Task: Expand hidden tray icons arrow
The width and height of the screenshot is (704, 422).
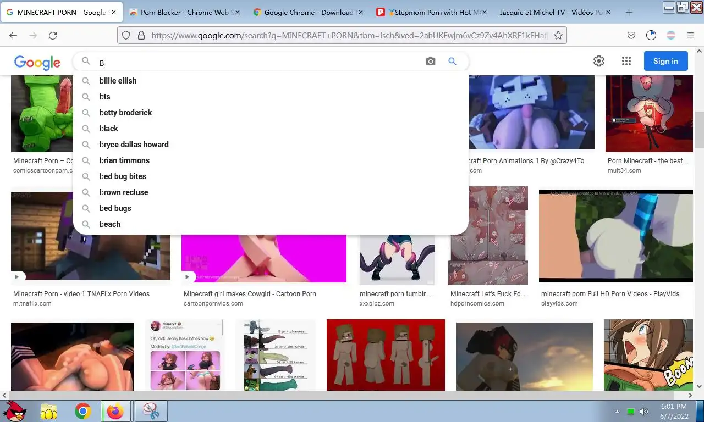Action: click(x=617, y=411)
